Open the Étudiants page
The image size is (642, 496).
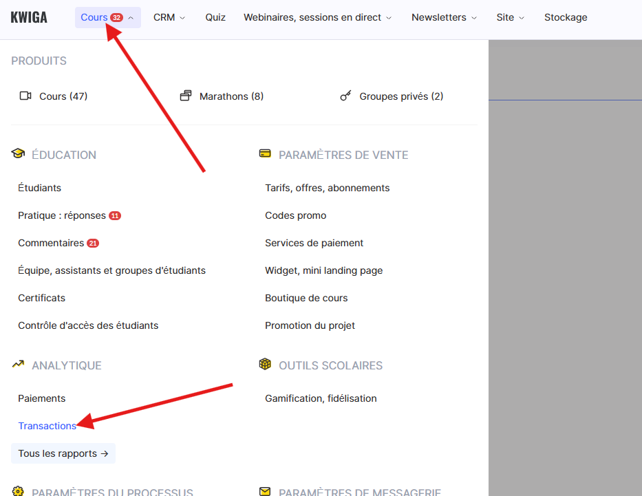(39, 188)
